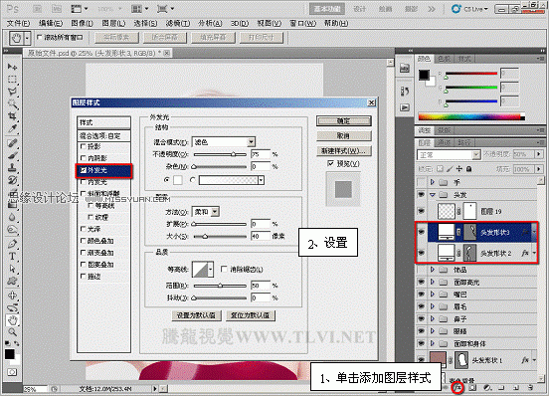The height and width of the screenshot is (396, 549).
Task: Select the Dodge tool
Action: coord(13,230)
